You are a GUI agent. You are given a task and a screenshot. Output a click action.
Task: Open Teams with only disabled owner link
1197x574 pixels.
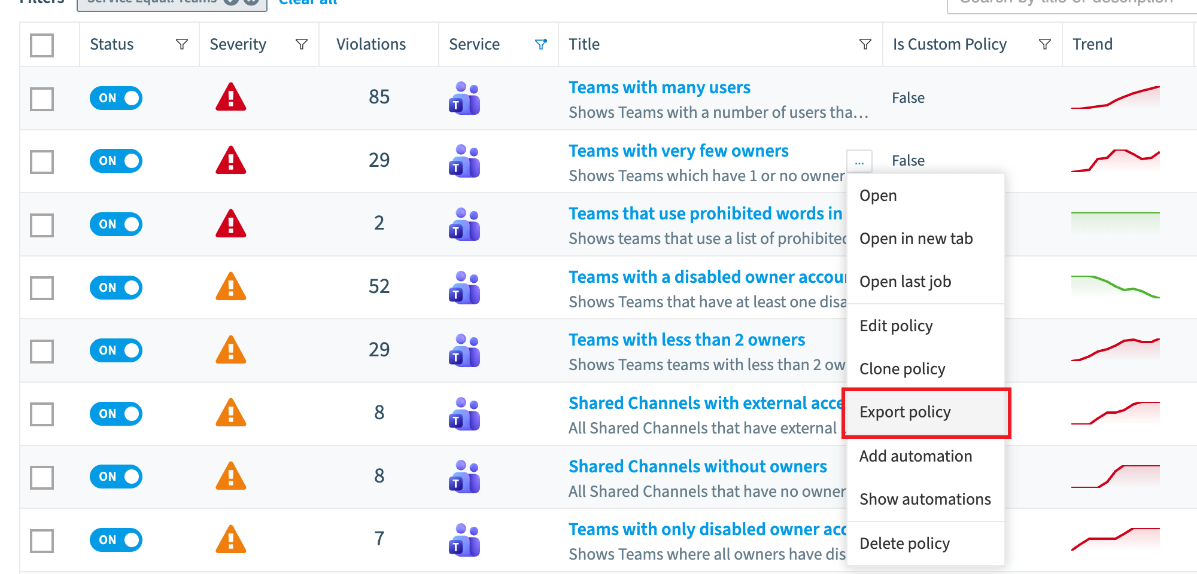[x=707, y=530]
